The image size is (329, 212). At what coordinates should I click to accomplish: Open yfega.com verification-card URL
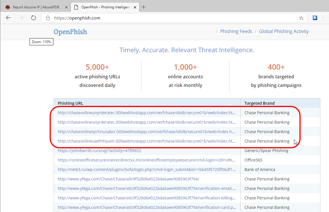tap(147, 207)
